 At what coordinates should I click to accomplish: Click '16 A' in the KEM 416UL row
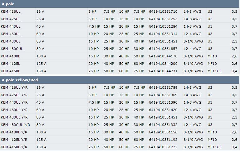(40, 11)
